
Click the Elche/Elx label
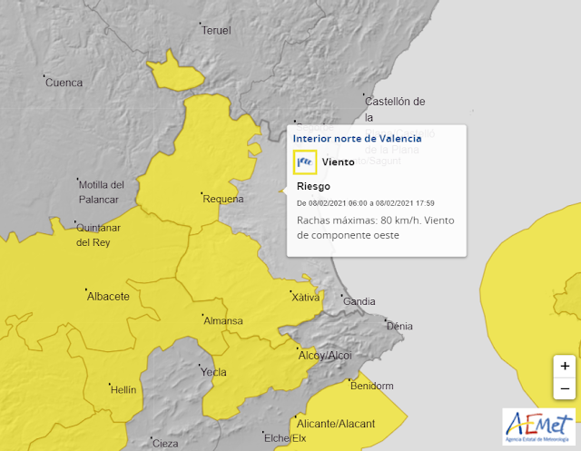click(285, 438)
